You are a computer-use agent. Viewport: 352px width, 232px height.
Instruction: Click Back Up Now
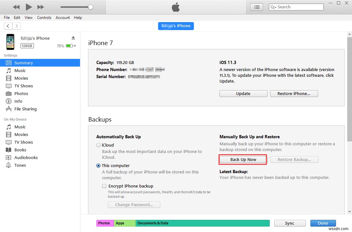click(x=243, y=159)
